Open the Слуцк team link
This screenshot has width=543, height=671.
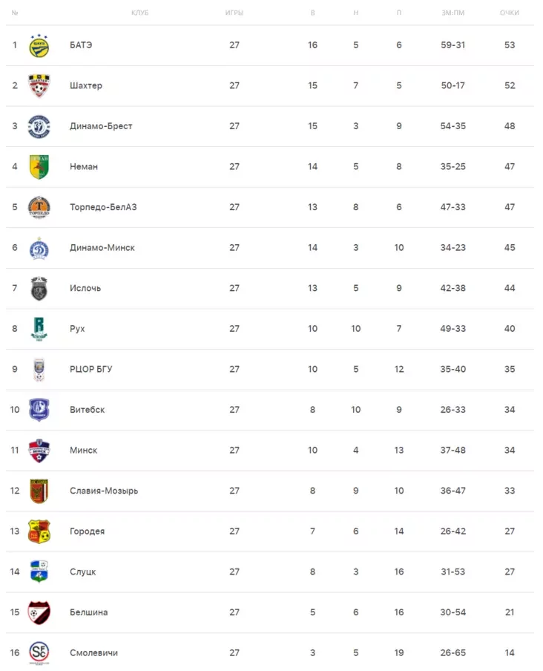83,572
